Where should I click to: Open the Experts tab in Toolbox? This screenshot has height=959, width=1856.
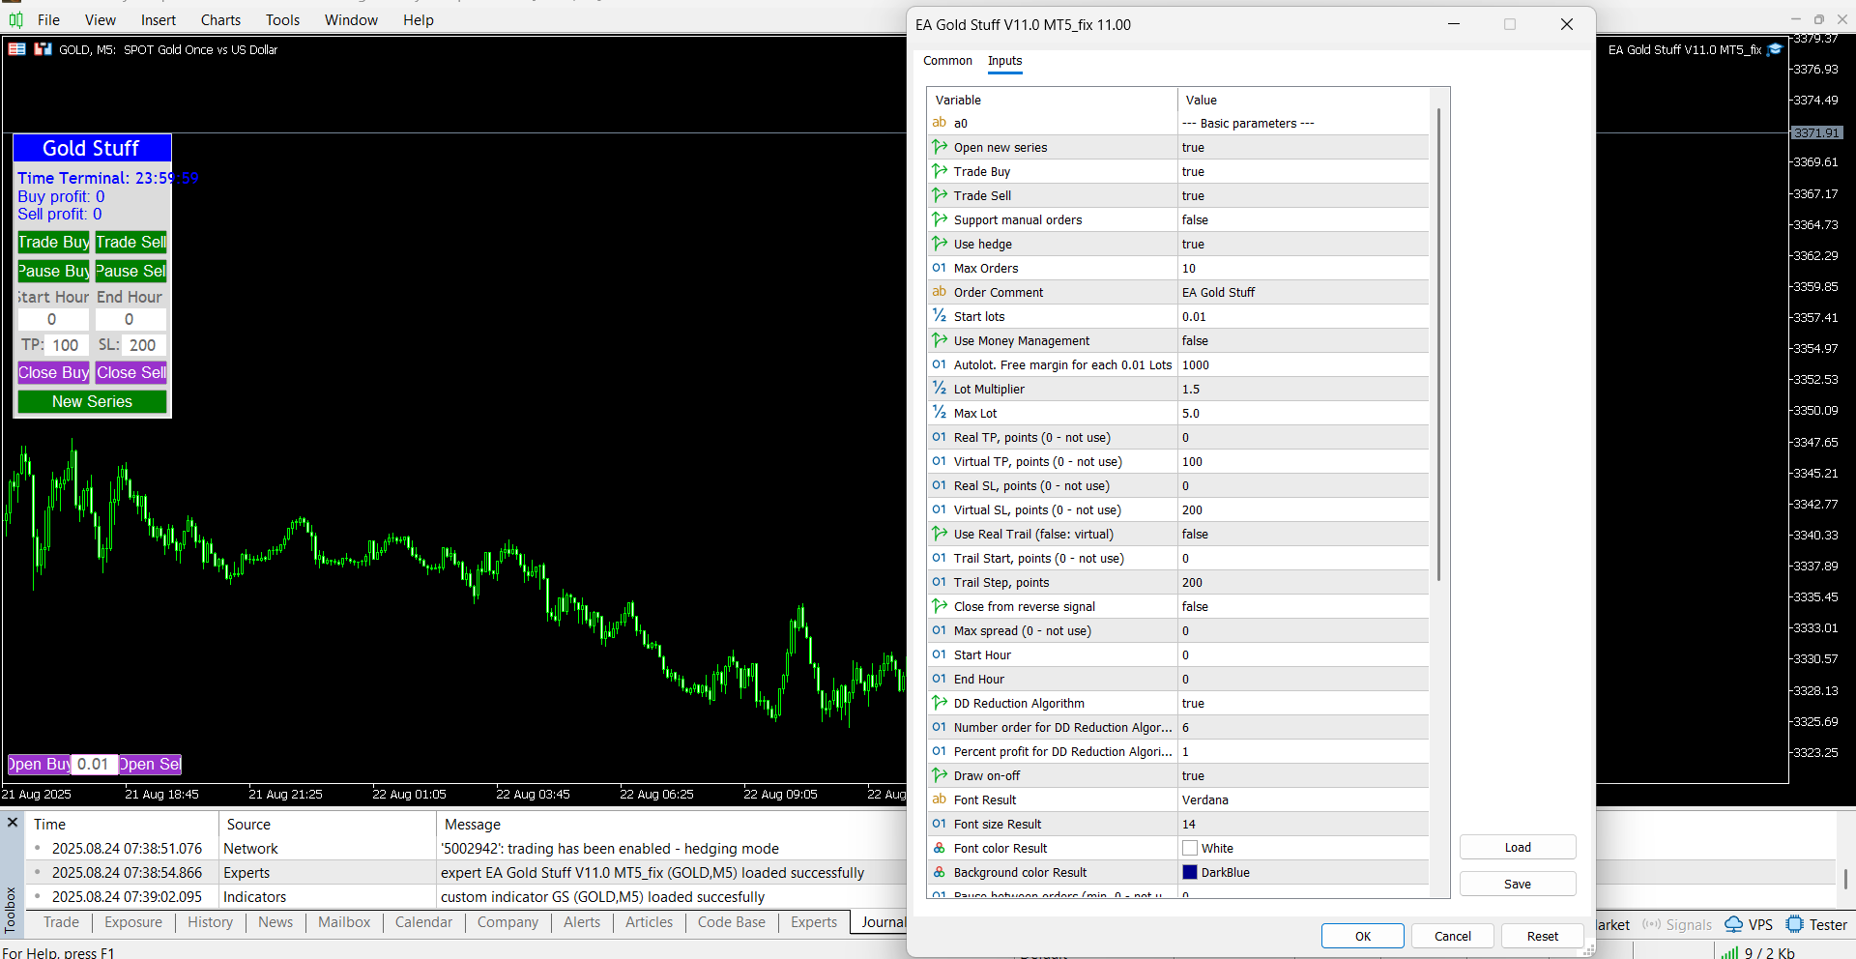(x=814, y=922)
